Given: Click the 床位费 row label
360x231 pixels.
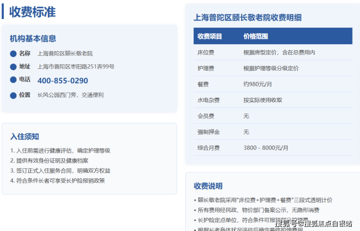Looking at the screenshot, I should (x=206, y=53).
